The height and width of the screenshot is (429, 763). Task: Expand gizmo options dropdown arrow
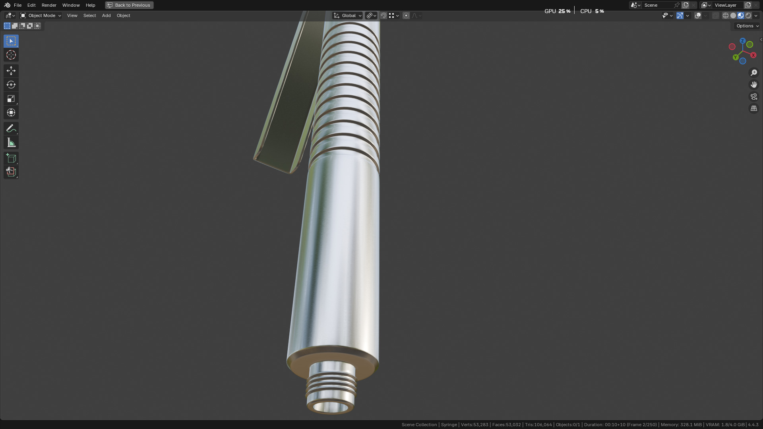(x=687, y=15)
